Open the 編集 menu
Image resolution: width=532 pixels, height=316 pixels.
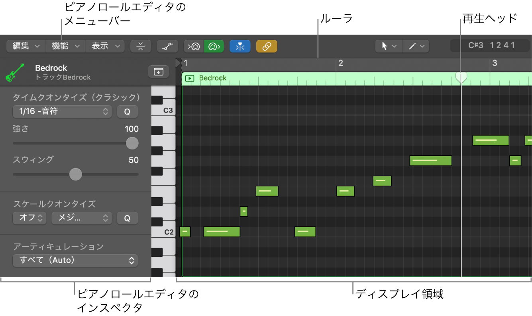[x=25, y=46]
